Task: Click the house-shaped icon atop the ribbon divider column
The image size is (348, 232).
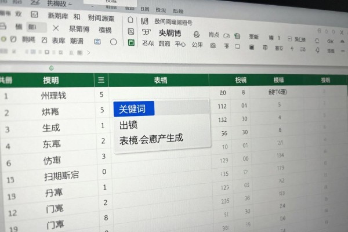Action: pyautogui.click(x=130, y=20)
